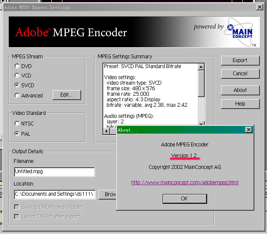Click the bitrate variable avg 2.38 line
This screenshot has width=267, height=234.
[147, 105]
